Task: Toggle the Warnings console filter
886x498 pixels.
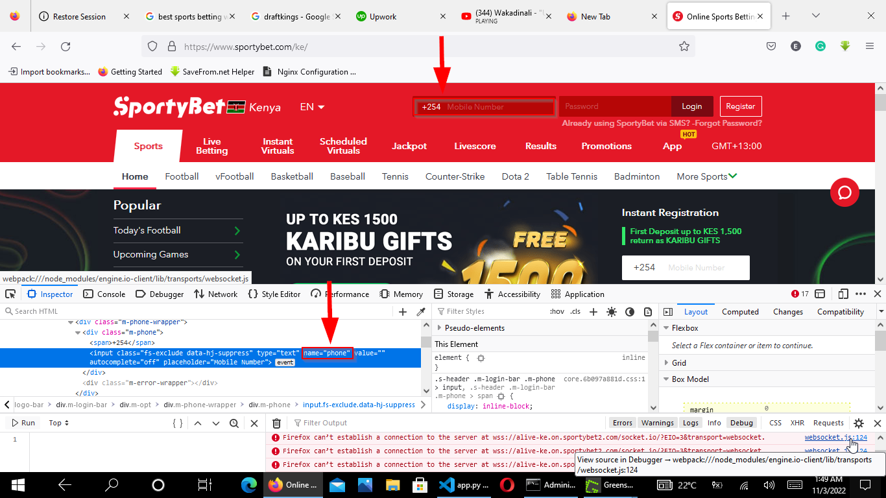Action: point(658,423)
